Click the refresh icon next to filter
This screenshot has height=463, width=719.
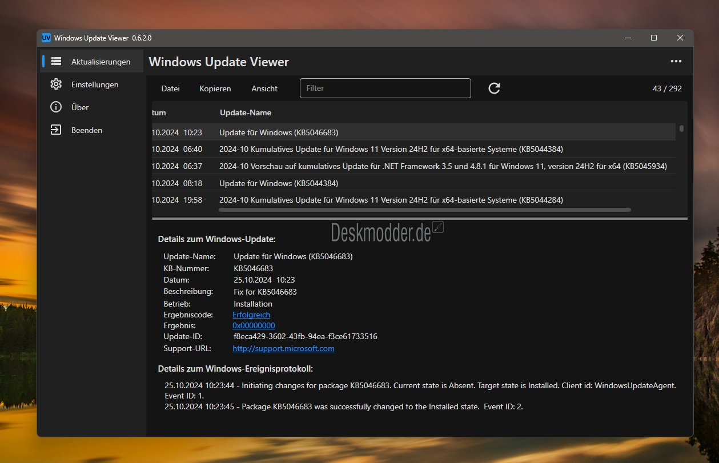pos(495,88)
